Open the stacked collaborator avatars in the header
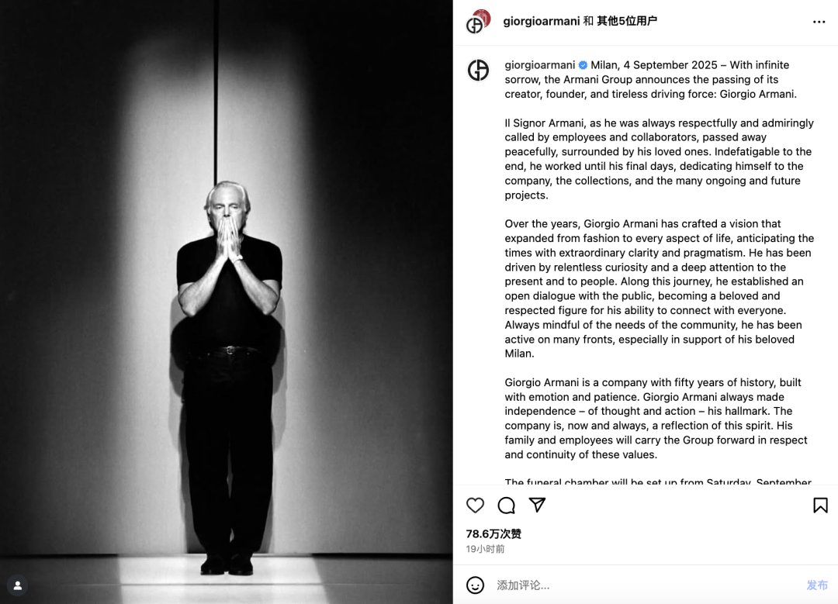This screenshot has height=604, width=838. pos(478,22)
